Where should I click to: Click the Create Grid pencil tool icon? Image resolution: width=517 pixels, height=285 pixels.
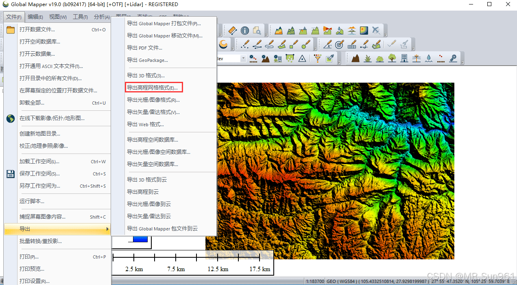point(352,44)
